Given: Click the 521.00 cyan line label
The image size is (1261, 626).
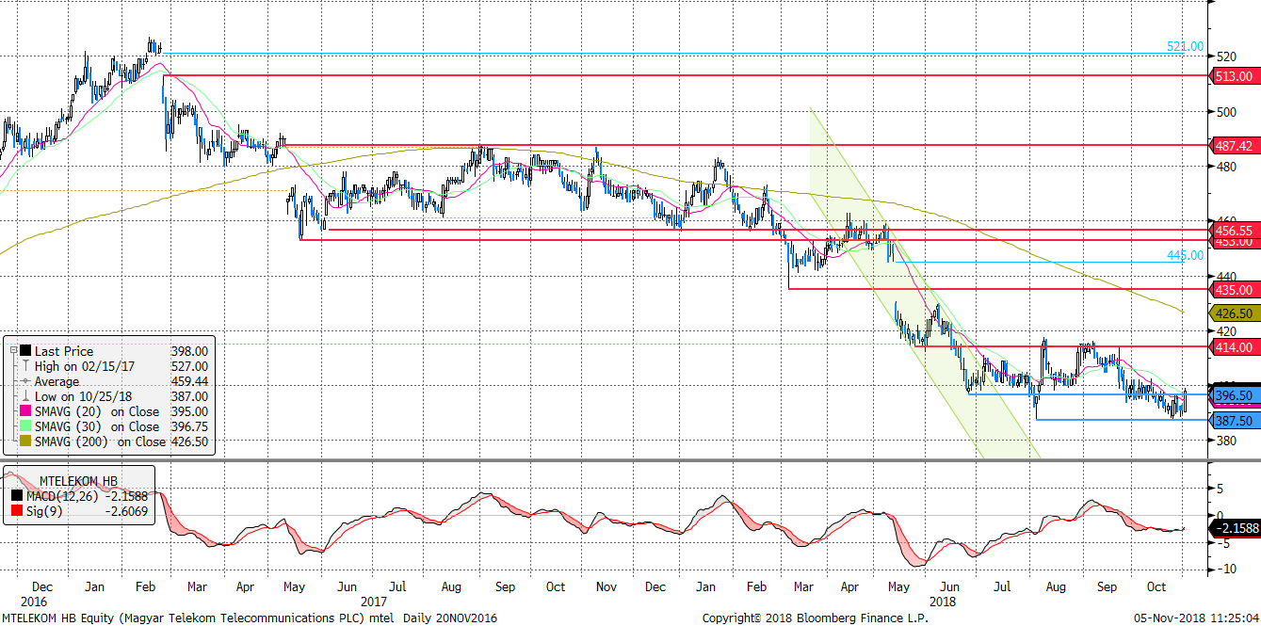Looking at the screenshot, I should tap(1185, 46).
